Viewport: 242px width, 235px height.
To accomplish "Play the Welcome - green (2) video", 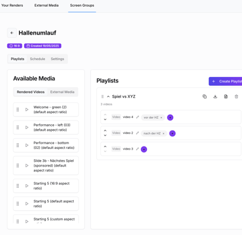I will 27,110.
